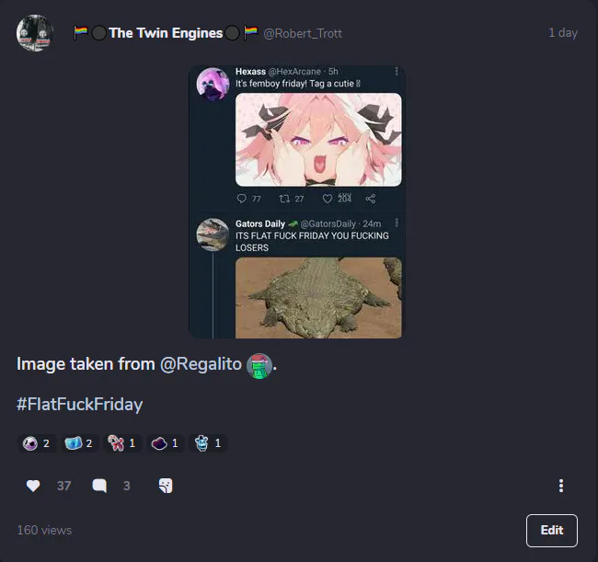Toggle the first sticker reaction showing 2
598x562 pixels.
point(37,443)
